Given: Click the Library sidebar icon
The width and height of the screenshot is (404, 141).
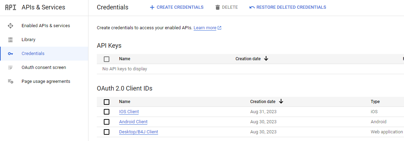Looking at the screenshot, I should [10, 40].
